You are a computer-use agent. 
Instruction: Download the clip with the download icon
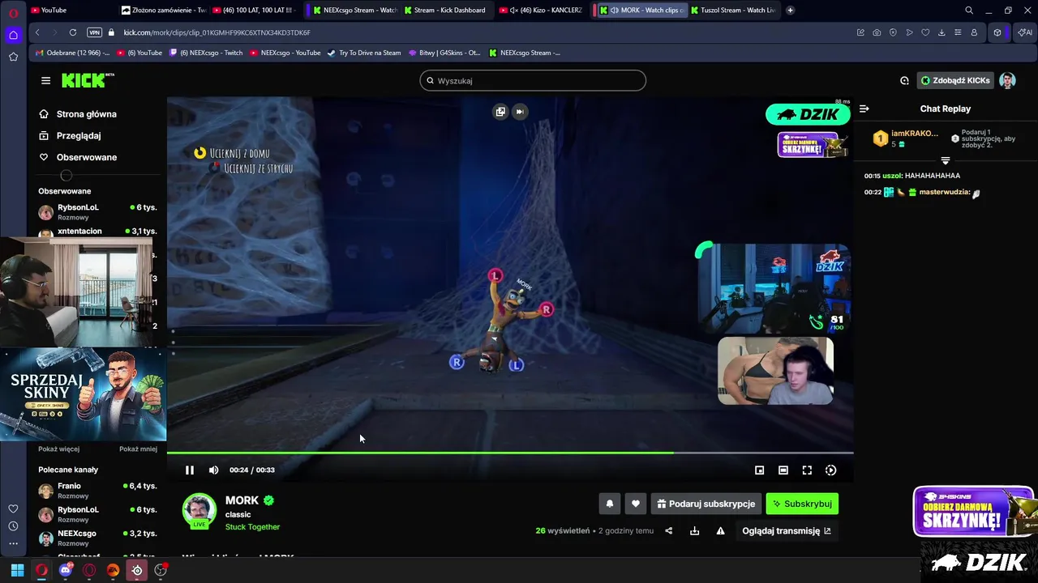pyautogui.click(x=694, y=531)
